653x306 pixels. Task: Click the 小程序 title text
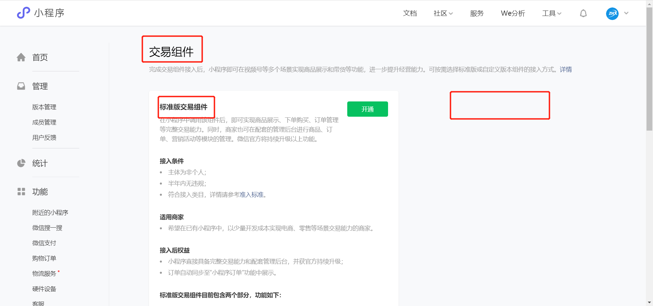point(49,13)
